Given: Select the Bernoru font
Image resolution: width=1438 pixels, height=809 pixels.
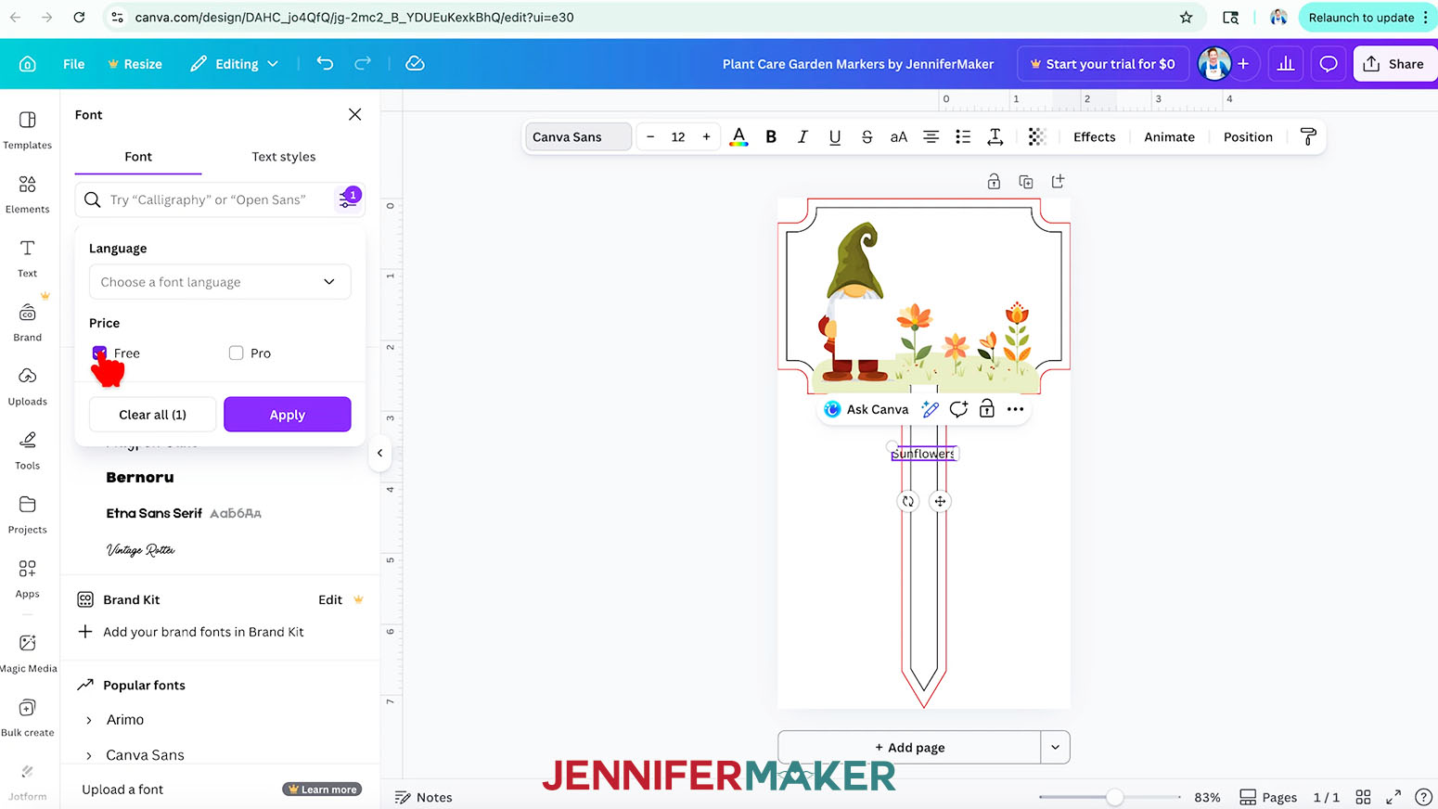Looking at the screenshot, I should [x=140, y=478].
